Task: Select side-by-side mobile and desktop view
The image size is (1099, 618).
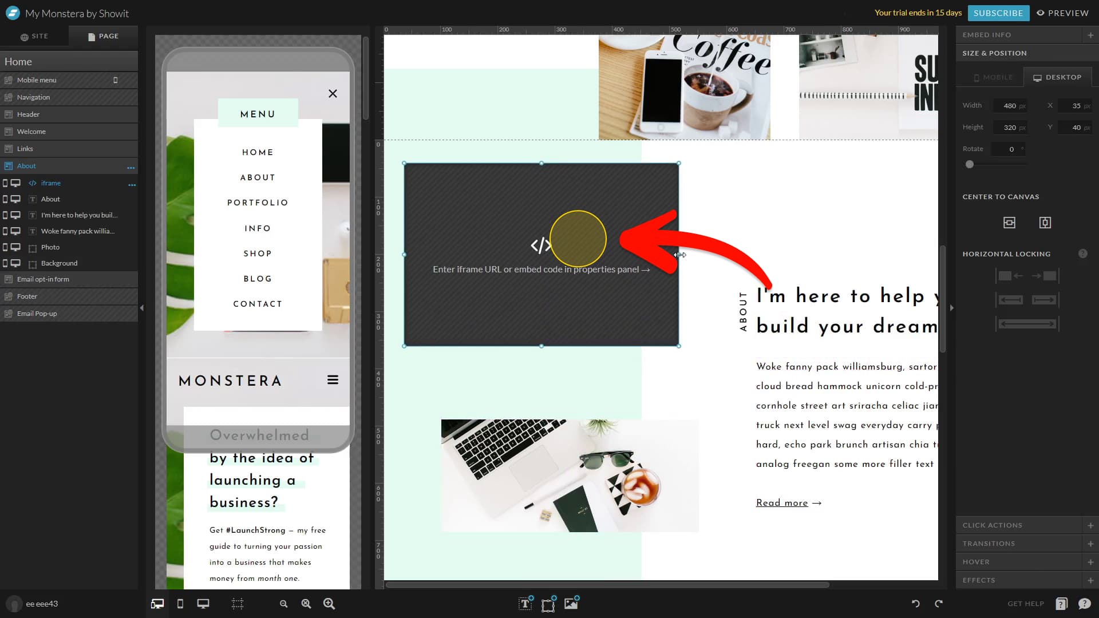Action: coord(157,604)
